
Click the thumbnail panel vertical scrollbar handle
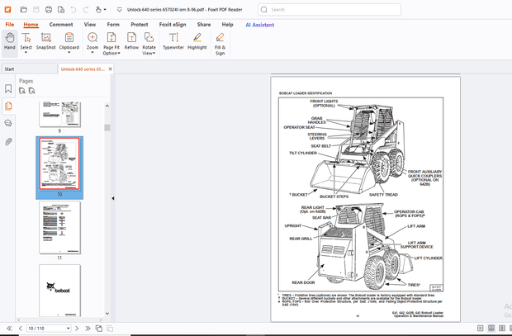(107, 127)
